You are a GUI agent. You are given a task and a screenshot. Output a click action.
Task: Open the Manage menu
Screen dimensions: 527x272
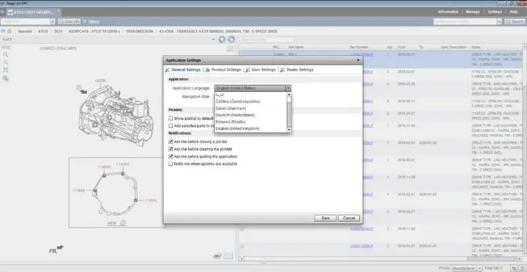[x=472, y=12]
